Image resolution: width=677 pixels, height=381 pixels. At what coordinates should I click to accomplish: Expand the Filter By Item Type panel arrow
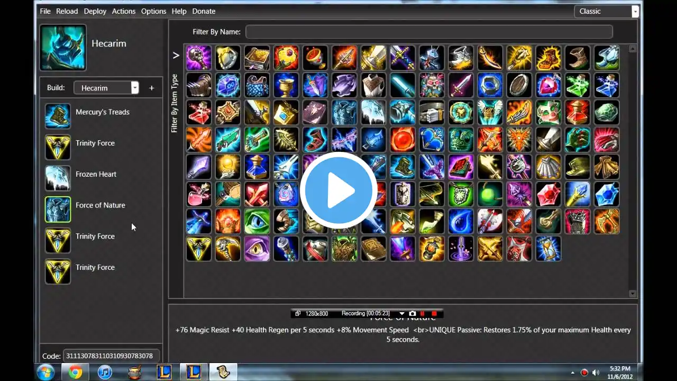click(176, 55)
